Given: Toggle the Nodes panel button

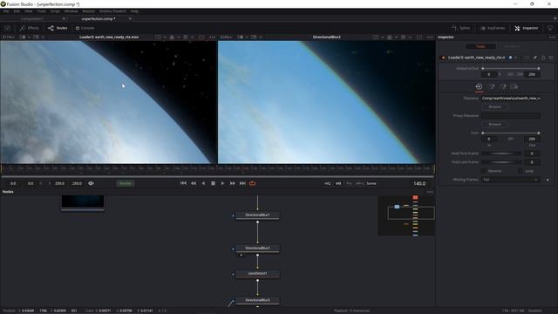Looking at the screenshot, I should (x=58, y=28).
